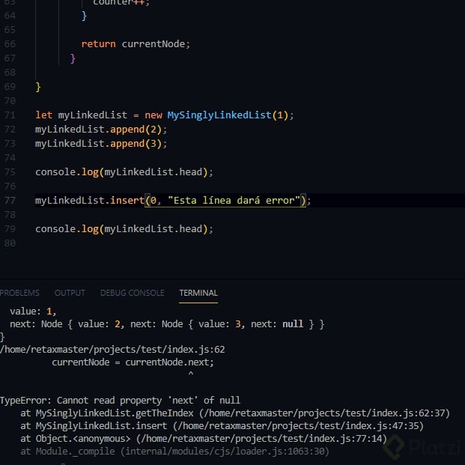
Task: Click the console.log call on line 79
Action: click(x=124, y=229)
